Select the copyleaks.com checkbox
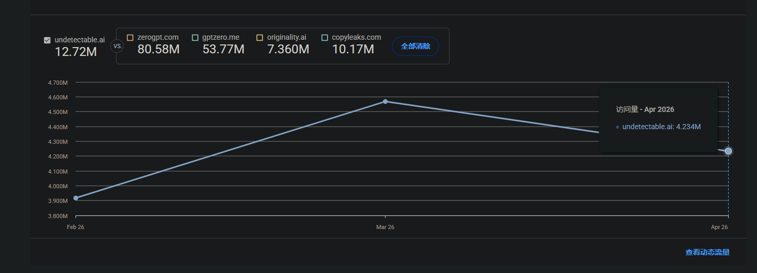Image resolution: width=757 pixels, height=273 pixels. 325,38
